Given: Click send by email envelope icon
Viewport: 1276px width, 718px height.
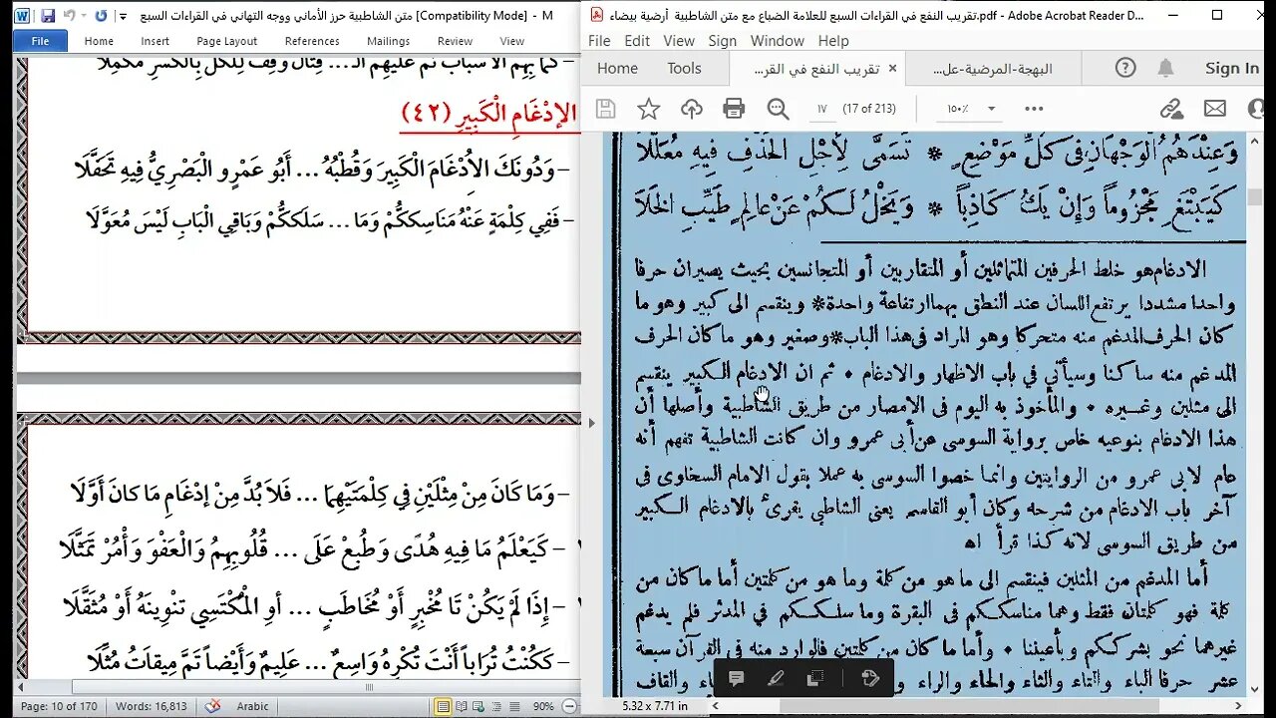Looking at the screenshot, I should pyautogui.click(x=1214, y=109).
